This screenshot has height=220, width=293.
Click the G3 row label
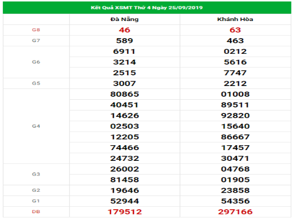coord(36,174)
